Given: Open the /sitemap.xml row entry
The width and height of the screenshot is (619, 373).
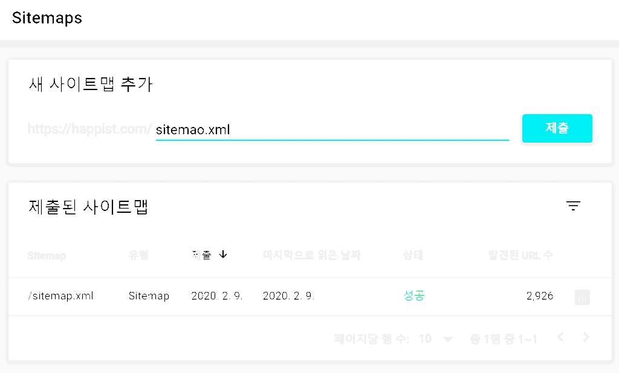Looking at the screenshot, I should point(60,296).
